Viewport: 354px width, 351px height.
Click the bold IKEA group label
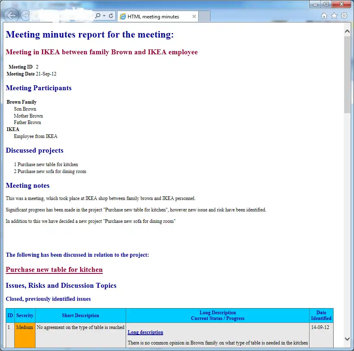pos(13,129)
